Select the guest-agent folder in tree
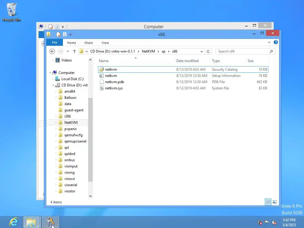The height and width of the screenshot is (228, 304). [x=74, y=110]
